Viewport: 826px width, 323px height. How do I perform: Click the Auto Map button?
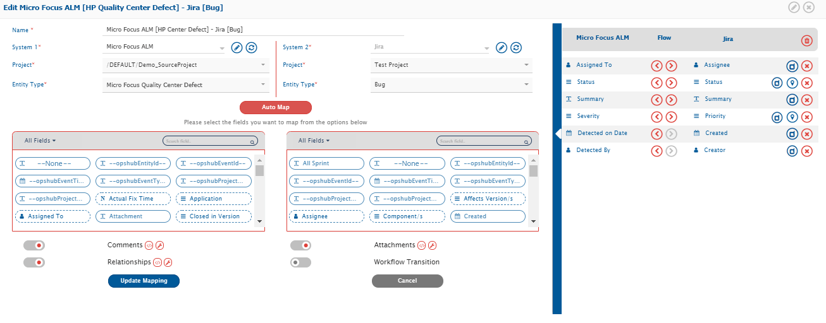click(275, 107)
